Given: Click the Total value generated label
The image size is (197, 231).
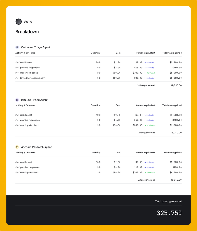Looking at the screenshot, I should 168,202.
